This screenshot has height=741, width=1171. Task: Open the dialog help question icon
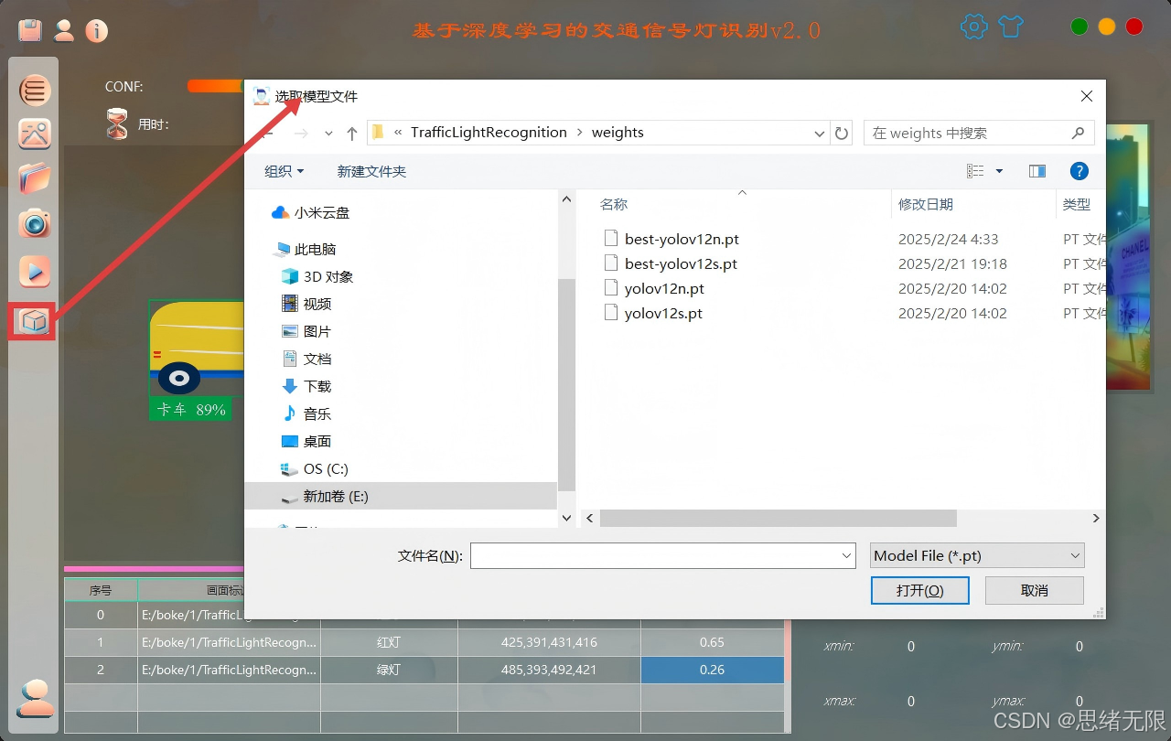[x=1079, y=171]
